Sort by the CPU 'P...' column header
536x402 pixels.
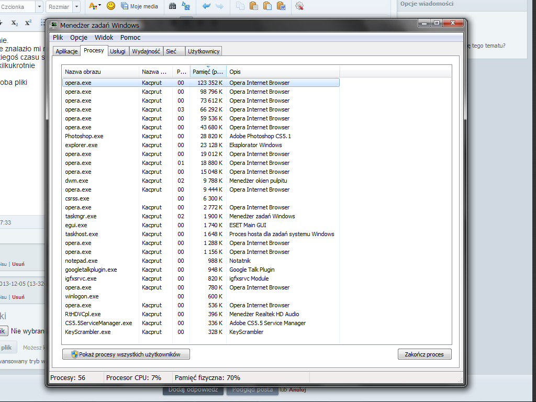click(181, 72)
